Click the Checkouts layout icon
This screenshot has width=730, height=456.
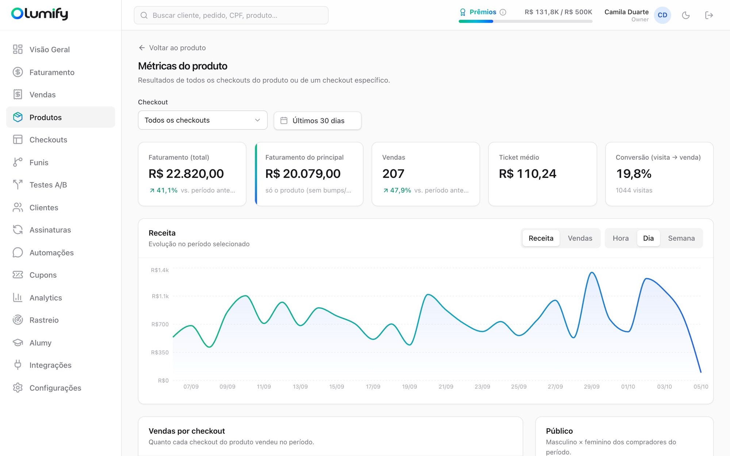(x=18, y=140)
